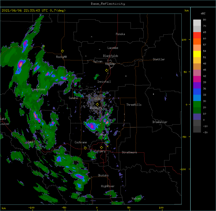Click the Vulcan map label

click(x=136, y=198)
